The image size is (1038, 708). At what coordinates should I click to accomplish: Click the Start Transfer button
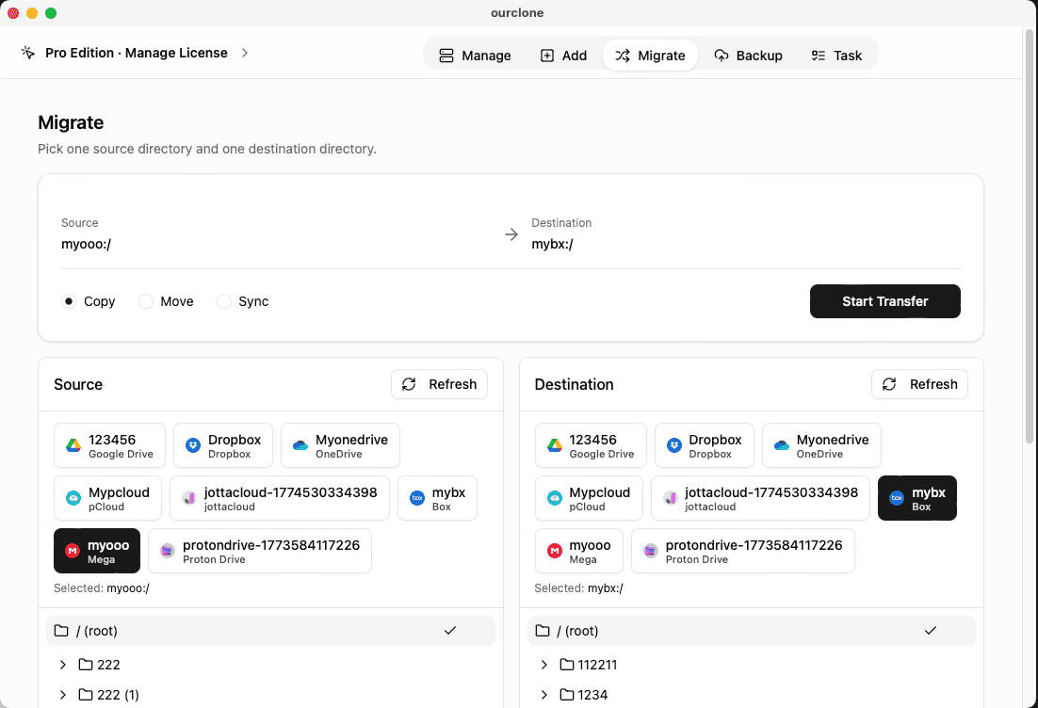coord(884,301)
